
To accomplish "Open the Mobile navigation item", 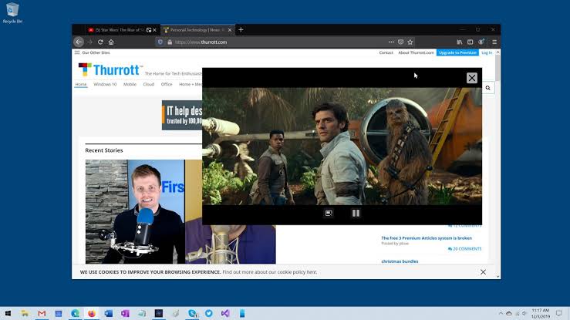I will pos(130,84).
